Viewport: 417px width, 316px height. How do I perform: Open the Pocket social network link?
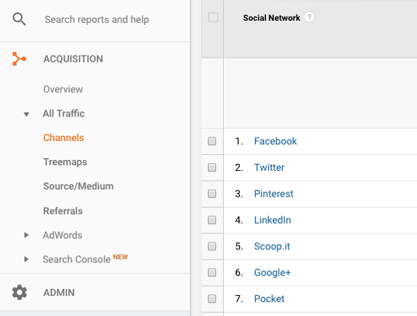pos(269,299)
